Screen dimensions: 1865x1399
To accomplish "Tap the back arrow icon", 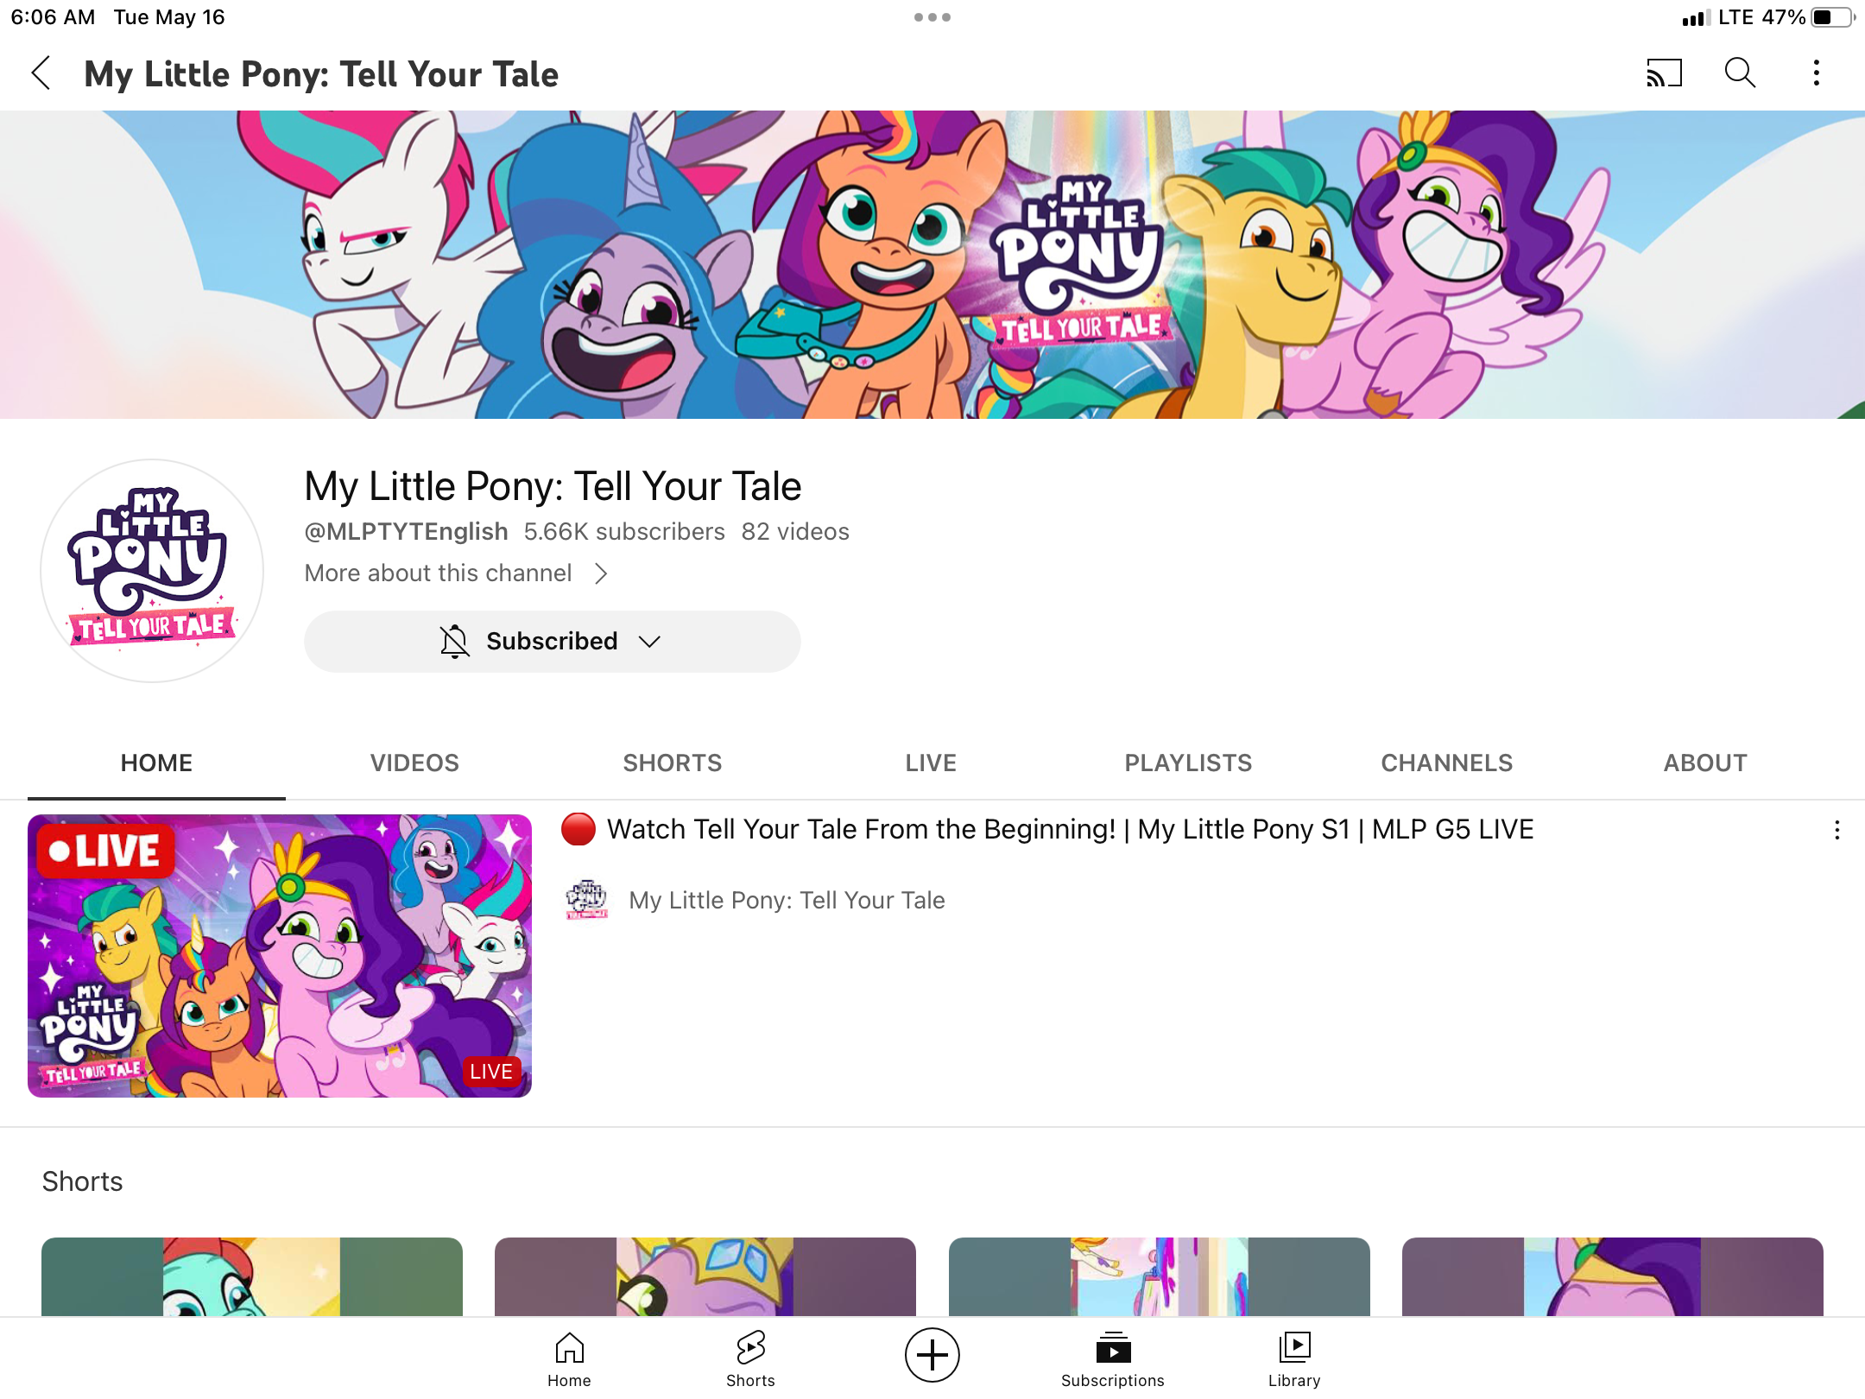I will [41, 73].
